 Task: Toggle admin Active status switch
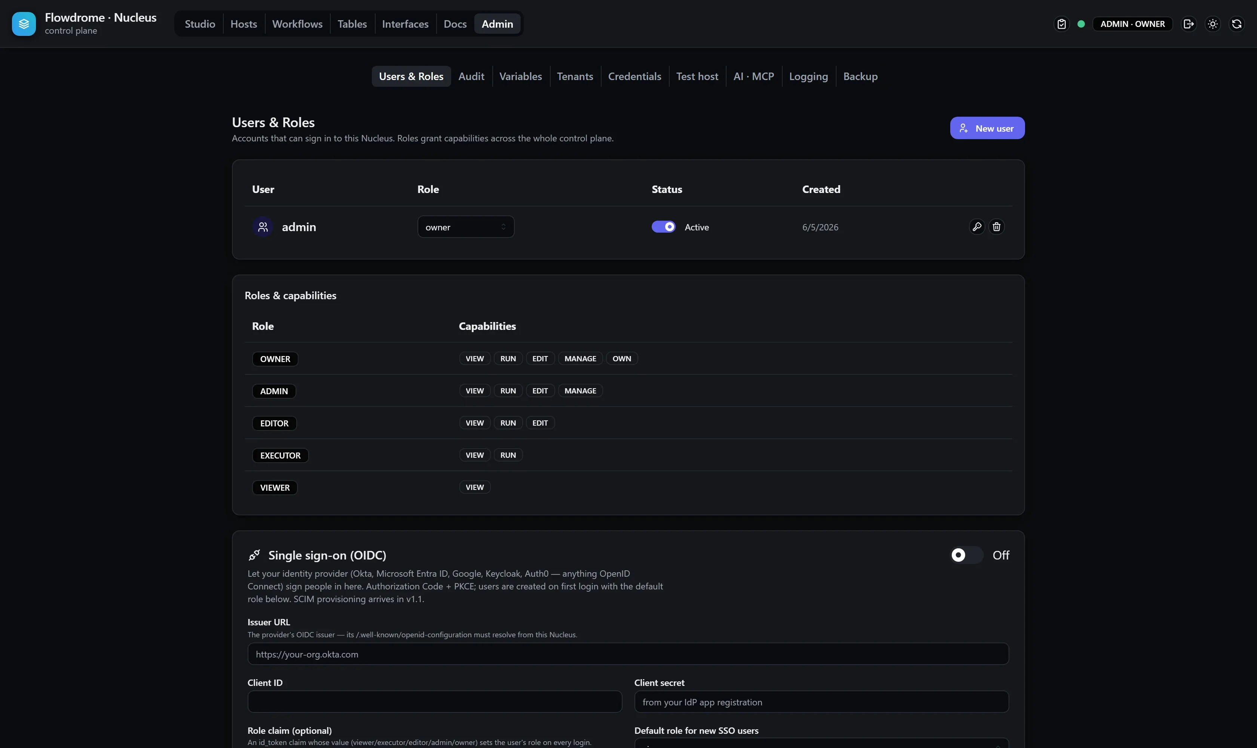point(664,227)
